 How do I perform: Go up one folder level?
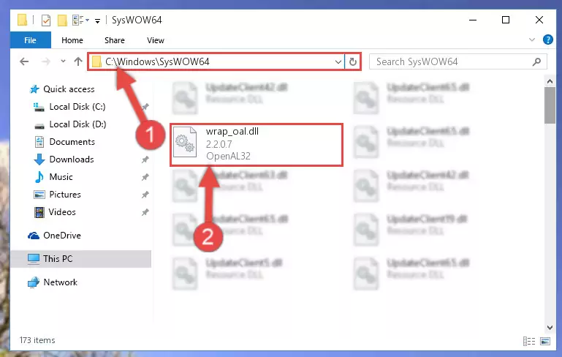tap(78, 61)
